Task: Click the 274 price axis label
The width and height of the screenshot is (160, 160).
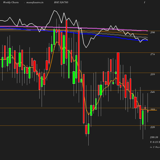Action: (x=153, y=54)
